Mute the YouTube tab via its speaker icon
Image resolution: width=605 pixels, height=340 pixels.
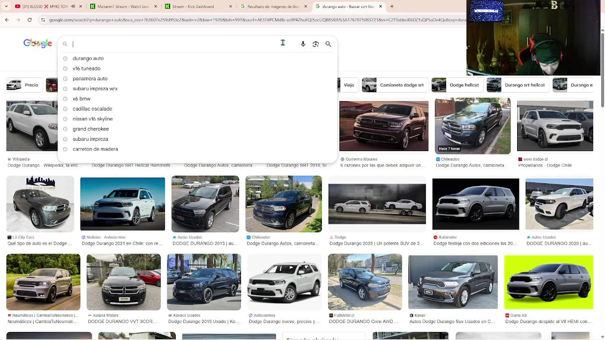click(x=73, y=7)
